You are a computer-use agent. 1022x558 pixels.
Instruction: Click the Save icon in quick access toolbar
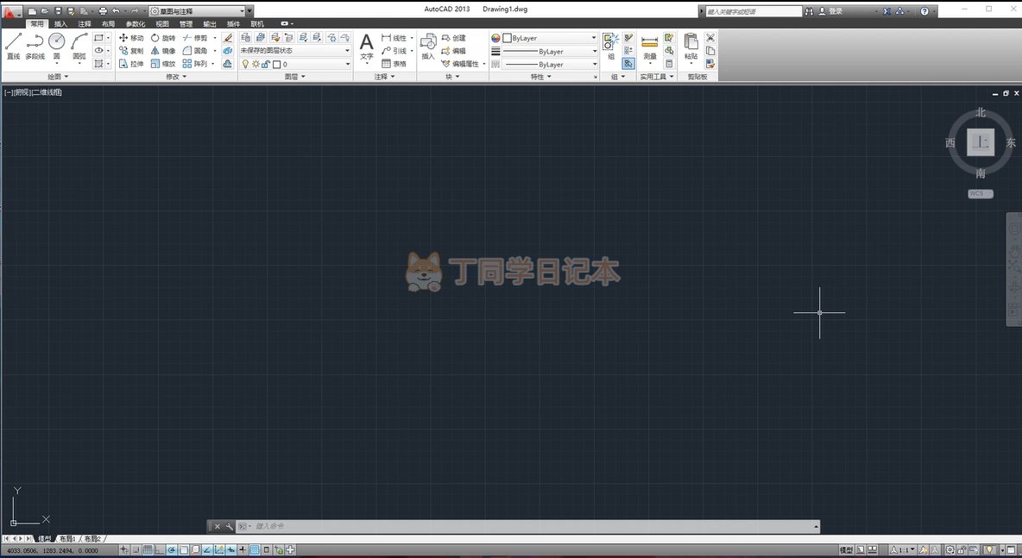click(58, 11)
